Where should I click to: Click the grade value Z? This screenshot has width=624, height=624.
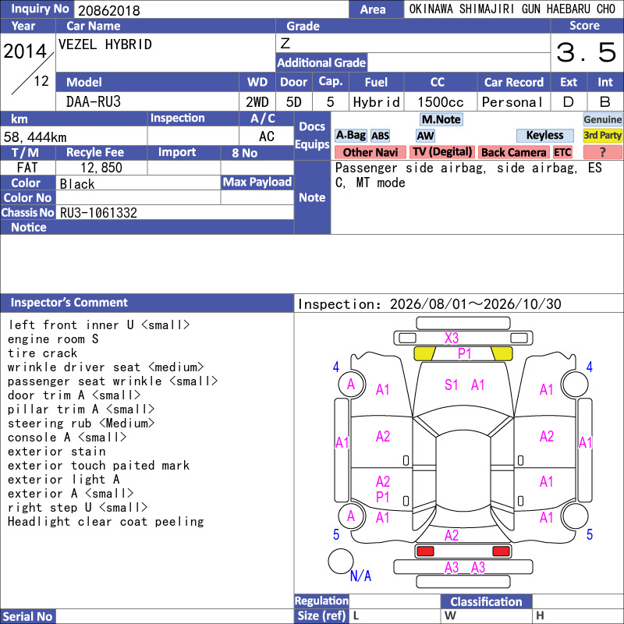pos(285,43)
